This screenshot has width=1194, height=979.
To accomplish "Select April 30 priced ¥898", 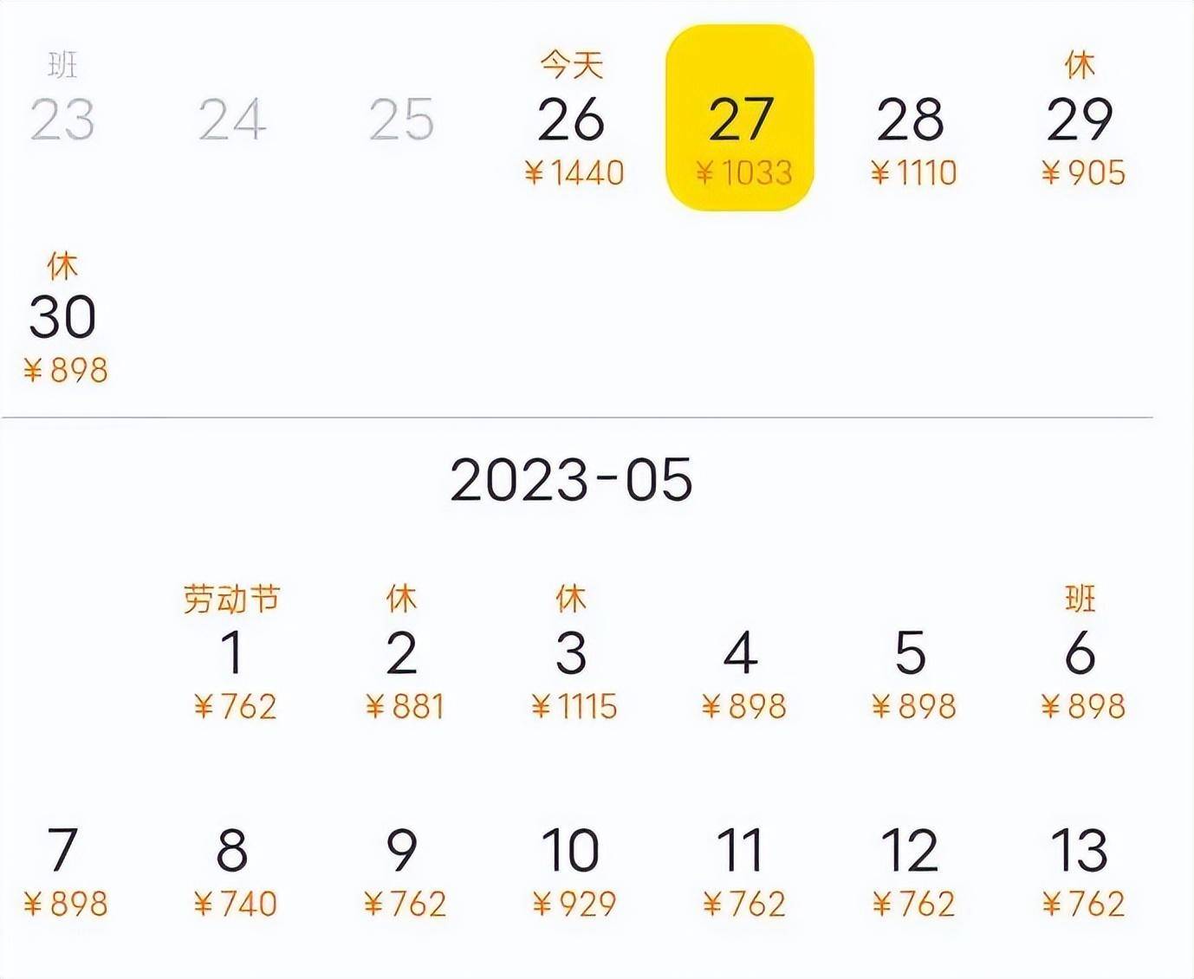I will (63, 318).
